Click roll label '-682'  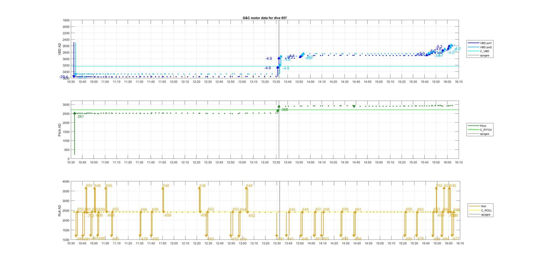(x=155, y=239)
